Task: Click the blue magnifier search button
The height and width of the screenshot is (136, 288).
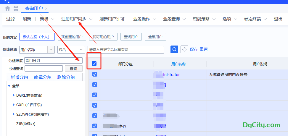Action: tap(174, 49)
